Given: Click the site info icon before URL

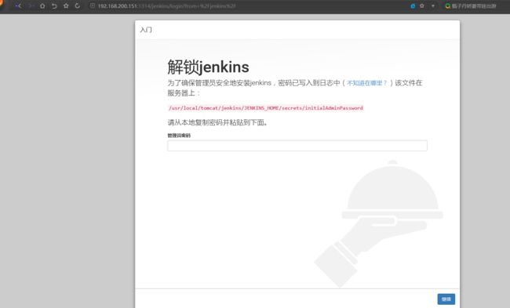Looking at the screenshot, I should [x=93, y=5].
